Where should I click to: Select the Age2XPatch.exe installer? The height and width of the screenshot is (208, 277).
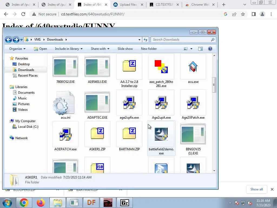(193, 103)
